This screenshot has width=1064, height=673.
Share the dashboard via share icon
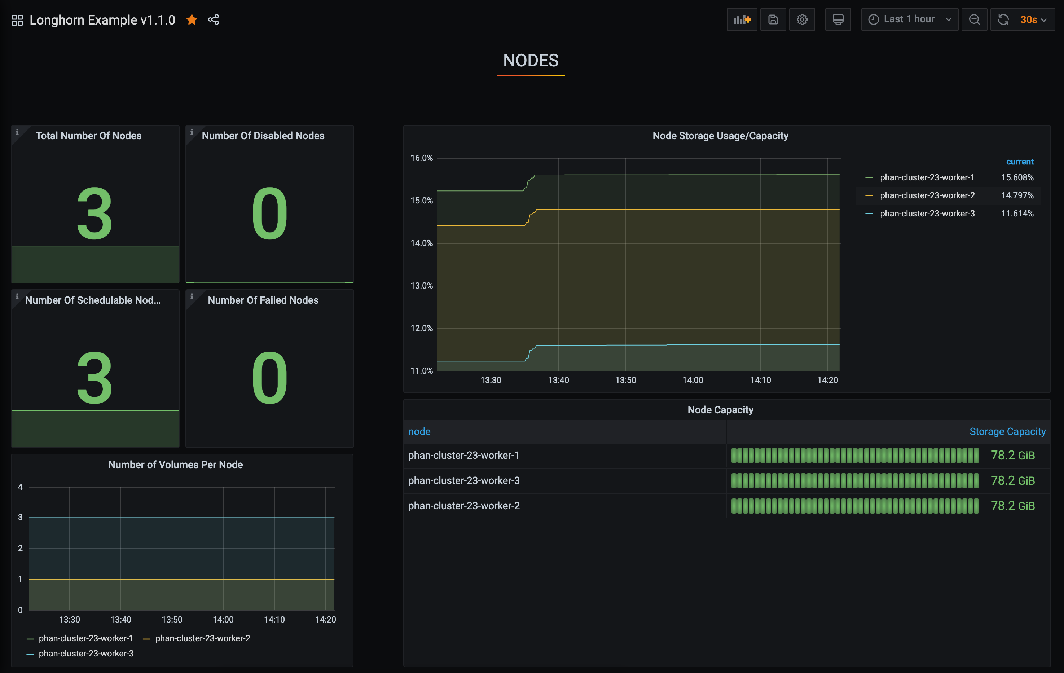pyautogui.click(x=214, y=19)
